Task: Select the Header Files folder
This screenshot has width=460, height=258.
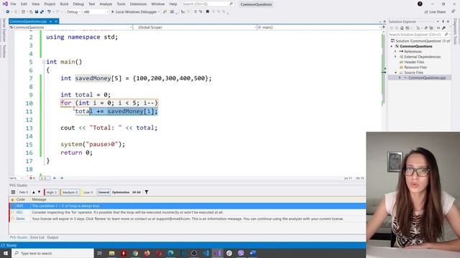Action: tap(414, 62)
